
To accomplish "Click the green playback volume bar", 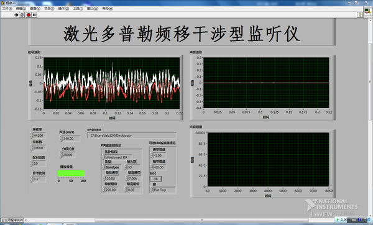I will 71,173.
